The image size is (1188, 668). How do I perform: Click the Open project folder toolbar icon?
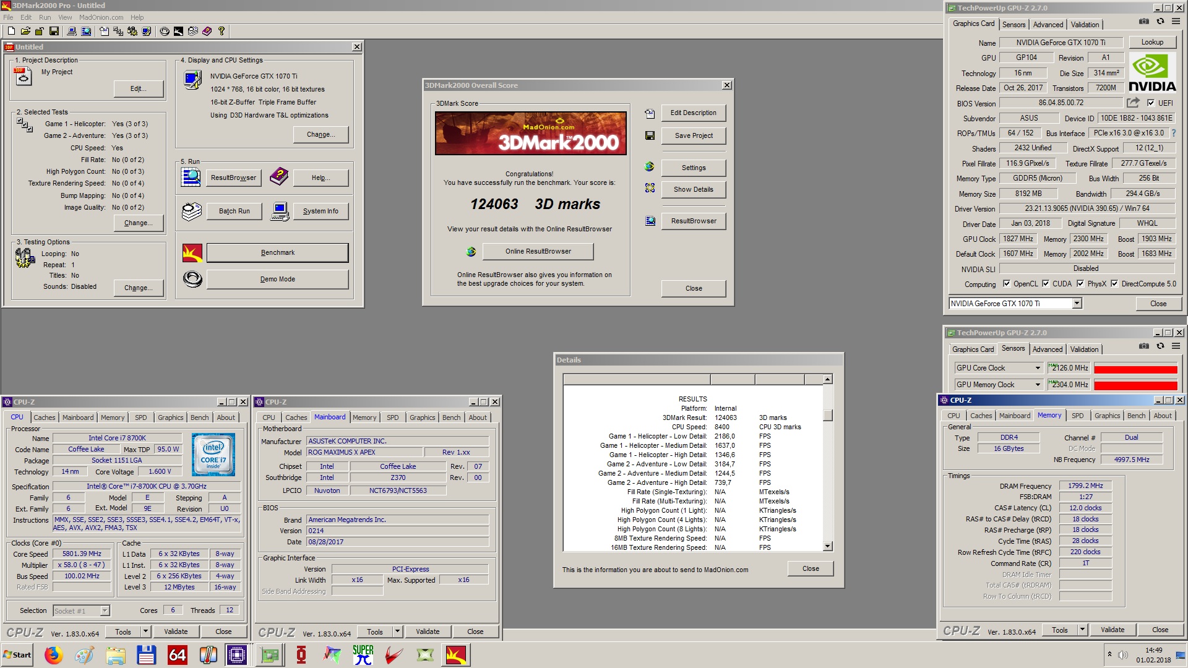pyautogui.click(x=25, y=31)
